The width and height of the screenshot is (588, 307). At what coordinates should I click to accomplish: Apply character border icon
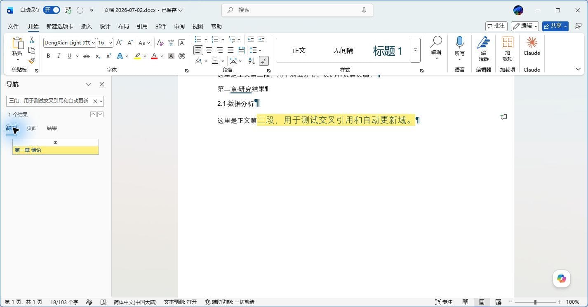181,43
